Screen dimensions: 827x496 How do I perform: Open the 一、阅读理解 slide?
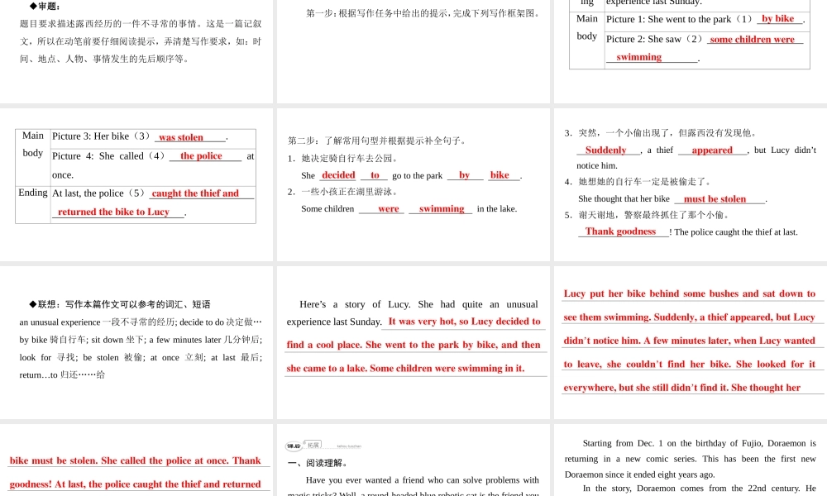(413, 460)
